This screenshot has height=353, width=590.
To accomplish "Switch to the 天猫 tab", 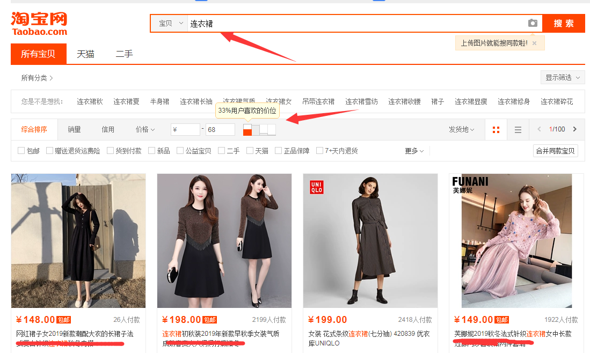I will [85, 54].
